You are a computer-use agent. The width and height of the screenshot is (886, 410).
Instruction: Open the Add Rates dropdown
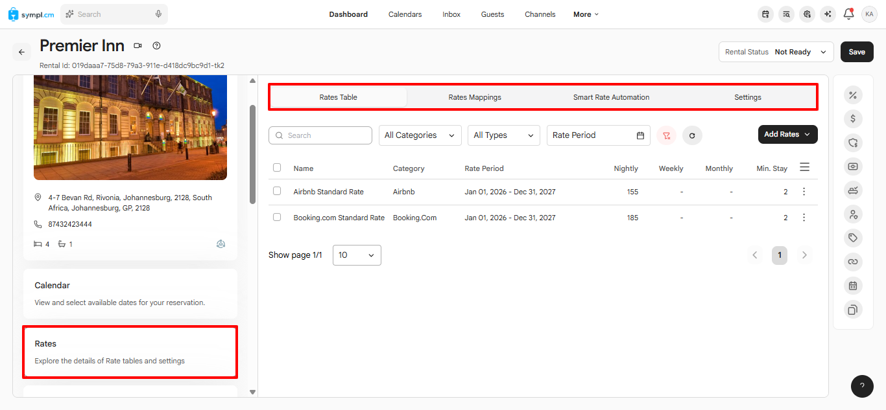pos(788,134)
